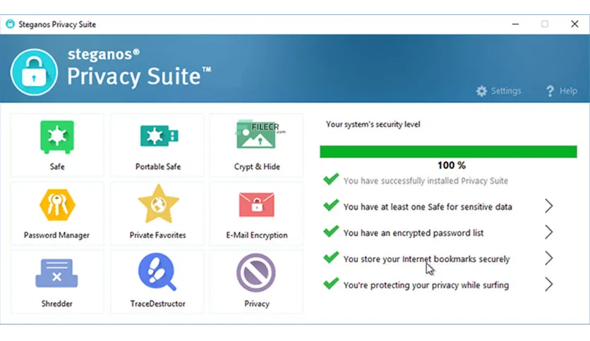The width and height of the screenshot is (590, 341).
Task: Click the Settings gear icon
Action: tap(481, 91)
